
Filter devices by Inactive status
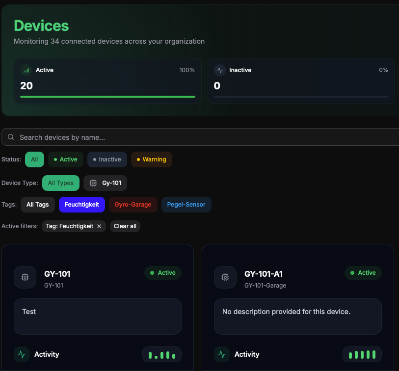[107, 159]
